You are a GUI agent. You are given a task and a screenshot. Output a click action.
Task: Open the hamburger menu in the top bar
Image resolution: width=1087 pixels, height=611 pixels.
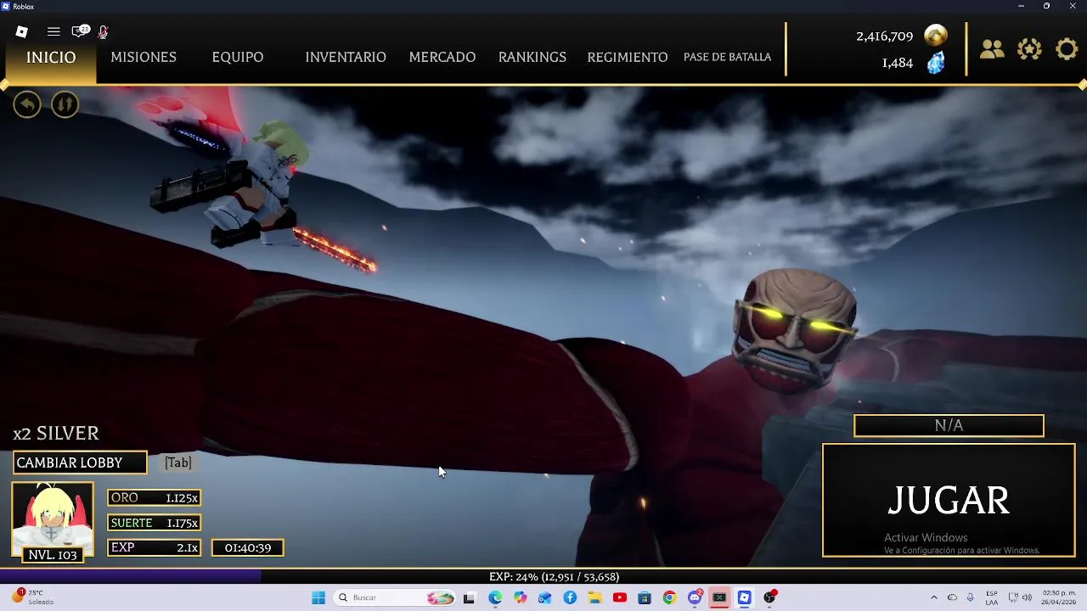click(54, 31)
